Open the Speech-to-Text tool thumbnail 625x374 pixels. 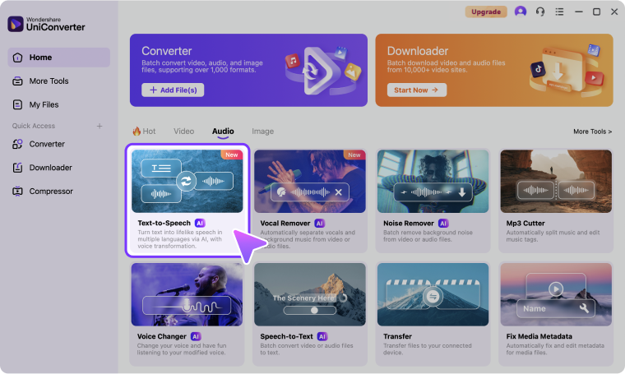tap(310, 294)
